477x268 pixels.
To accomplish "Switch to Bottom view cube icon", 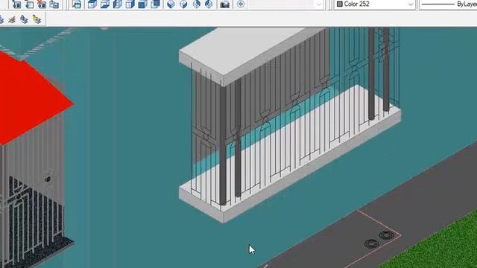I will click(104, 4).
